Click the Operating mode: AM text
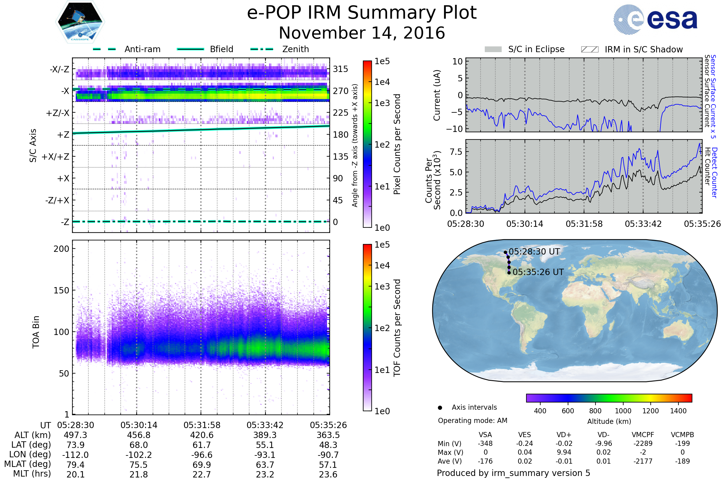This screenshot has width=724, height=482. click(472, 421)
